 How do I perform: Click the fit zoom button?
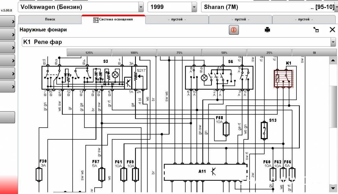[314, 53]
